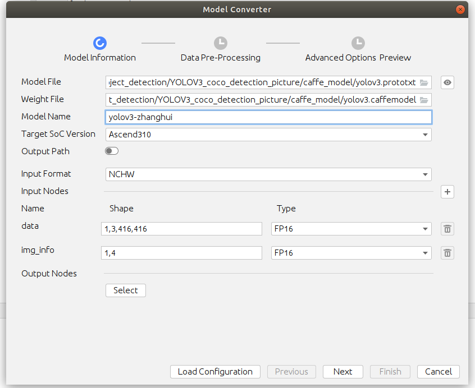This screenshot has height=388, width=475.
Task: Click the data Shape input field
Action: (x=182, y=229)
